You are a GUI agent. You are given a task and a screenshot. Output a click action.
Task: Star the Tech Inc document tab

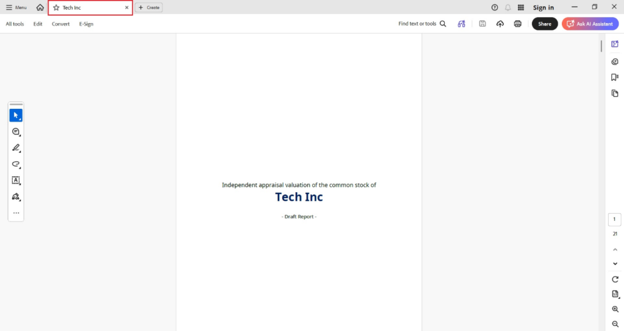pos(56,7)
